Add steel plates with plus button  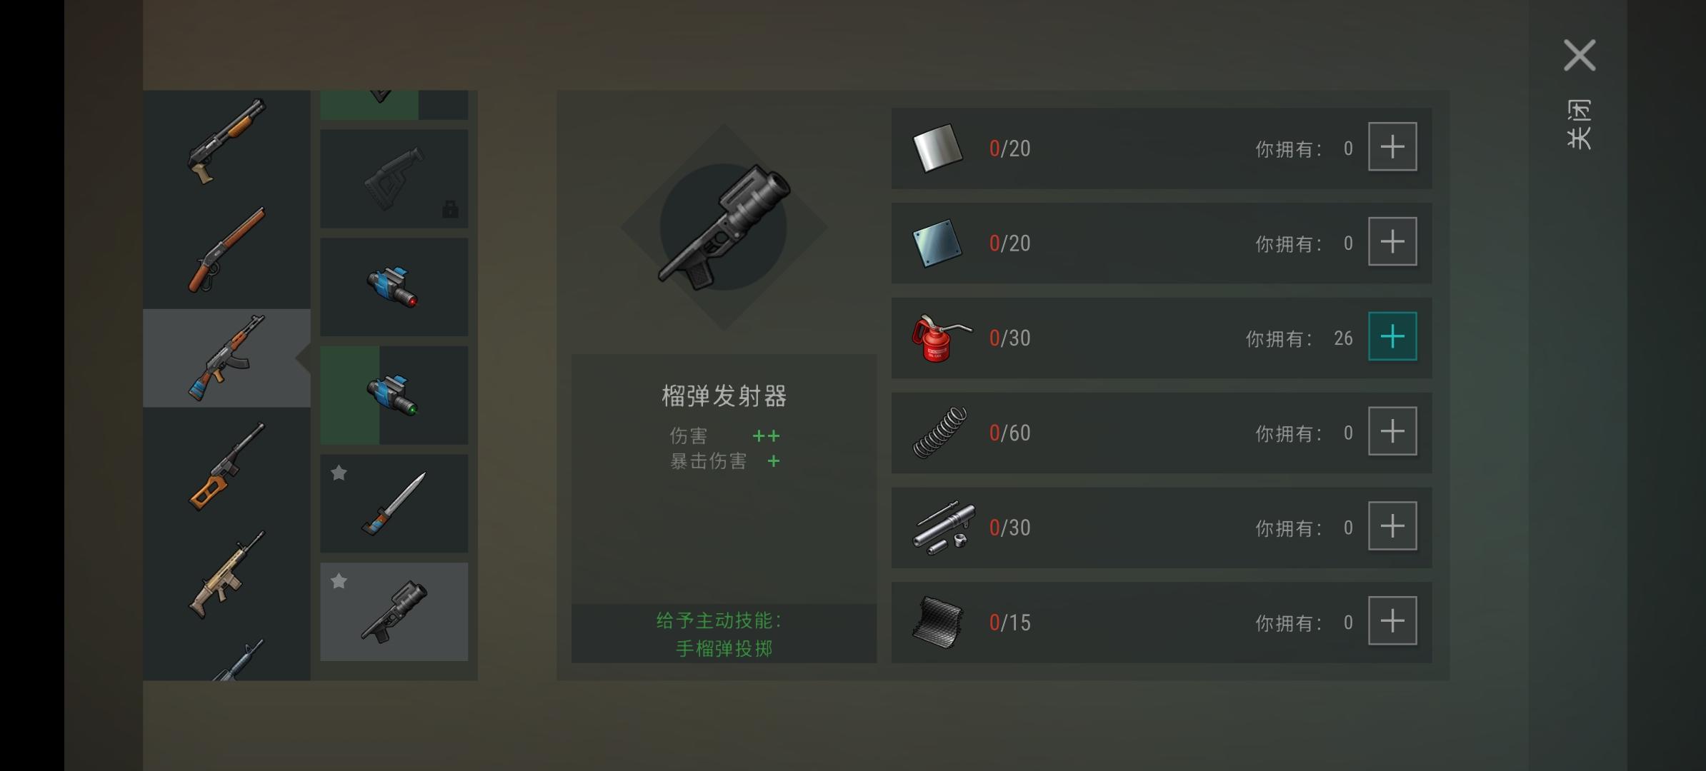tap(1392, 241)
